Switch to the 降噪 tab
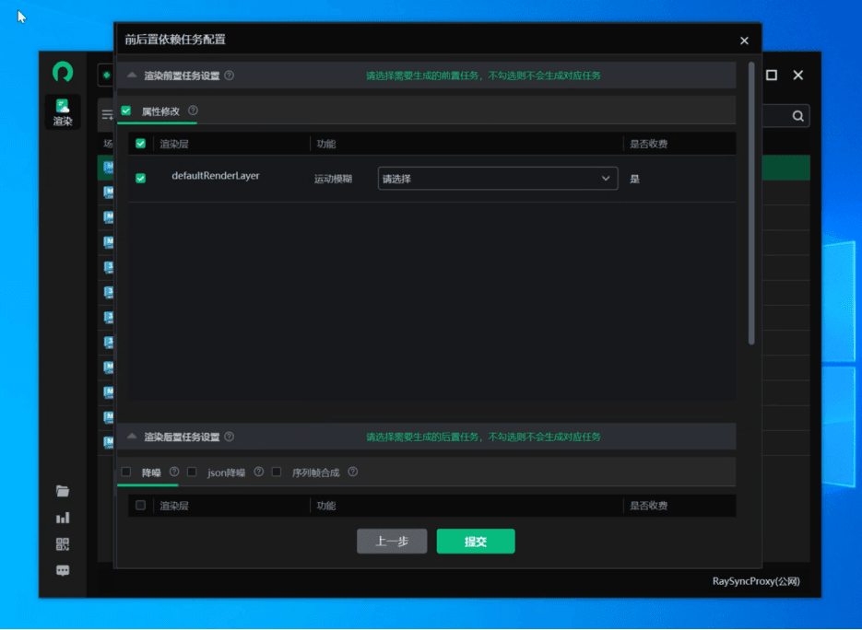 coord(151,472)
